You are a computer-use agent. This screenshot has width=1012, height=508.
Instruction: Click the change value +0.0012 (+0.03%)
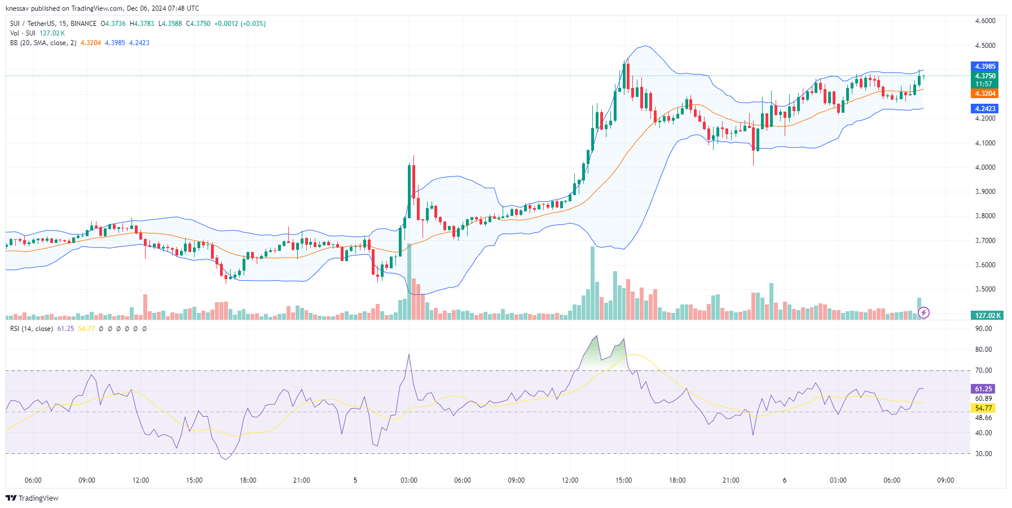coord(240,24)
